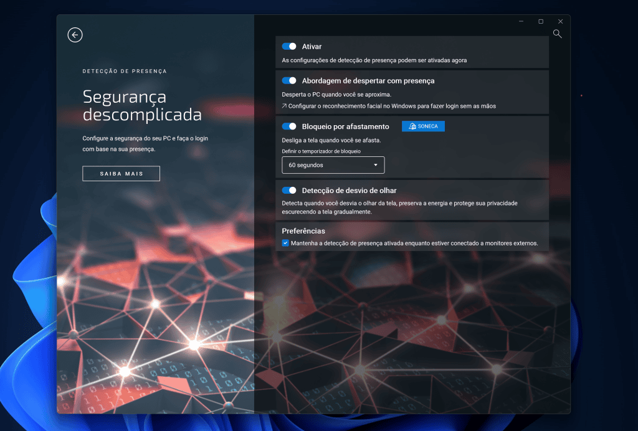Viewport: 638px width, 431px height.
Task: Maximize the window
Action: [541, 21]
